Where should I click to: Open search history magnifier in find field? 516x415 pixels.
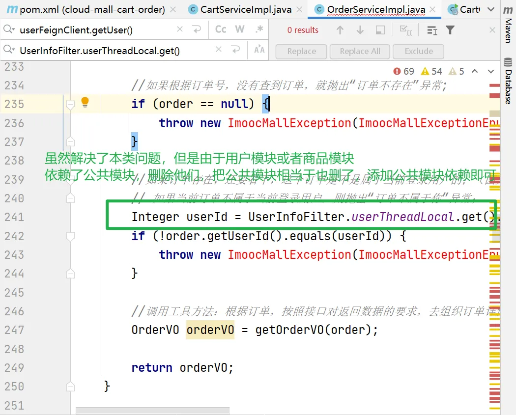(9, 29)
